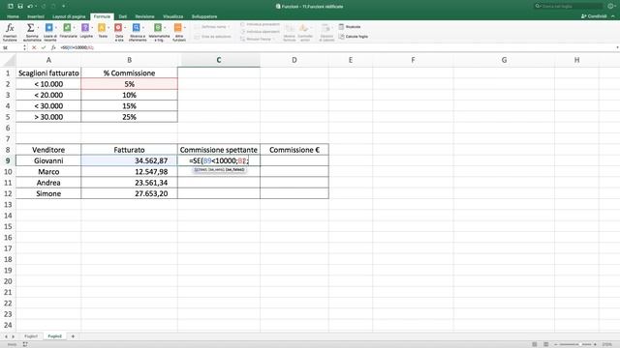This screenshot has width=620, height=348.
Task: Add a new sheet with plus icon
Action: 73,336
